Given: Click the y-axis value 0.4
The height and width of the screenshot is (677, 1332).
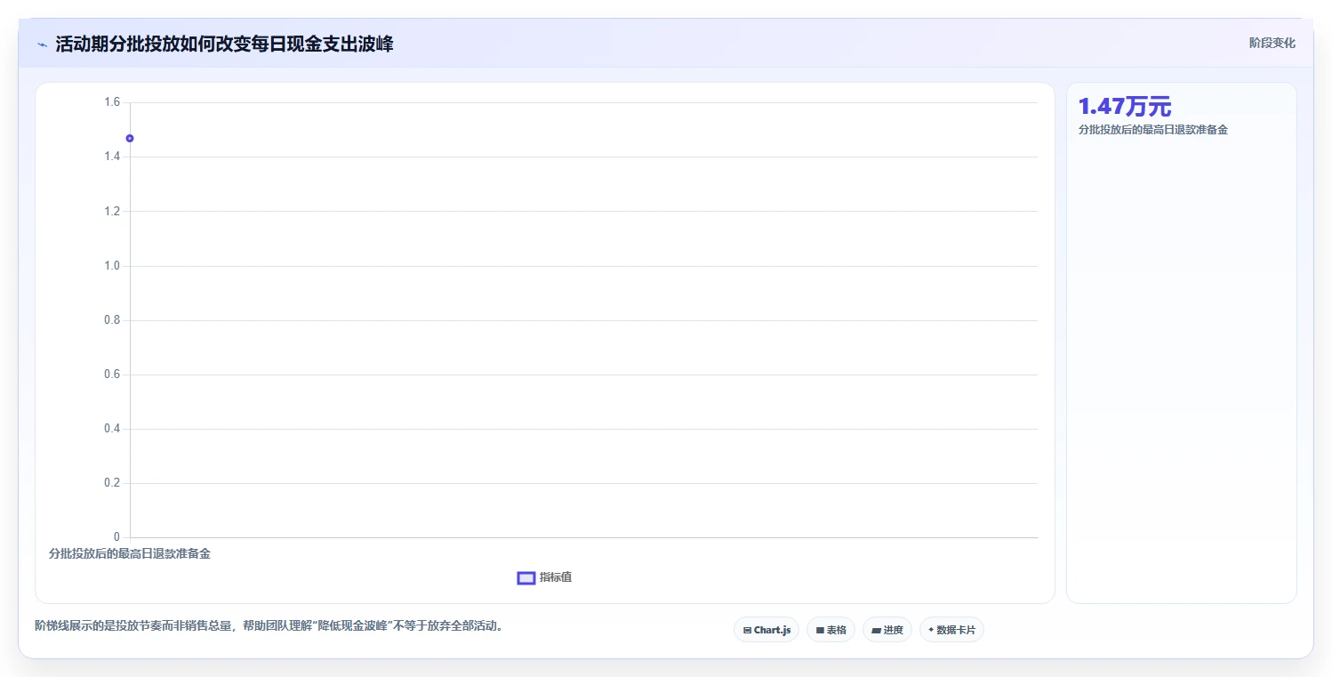Looking at the screenshot, I should coord(112,429).
